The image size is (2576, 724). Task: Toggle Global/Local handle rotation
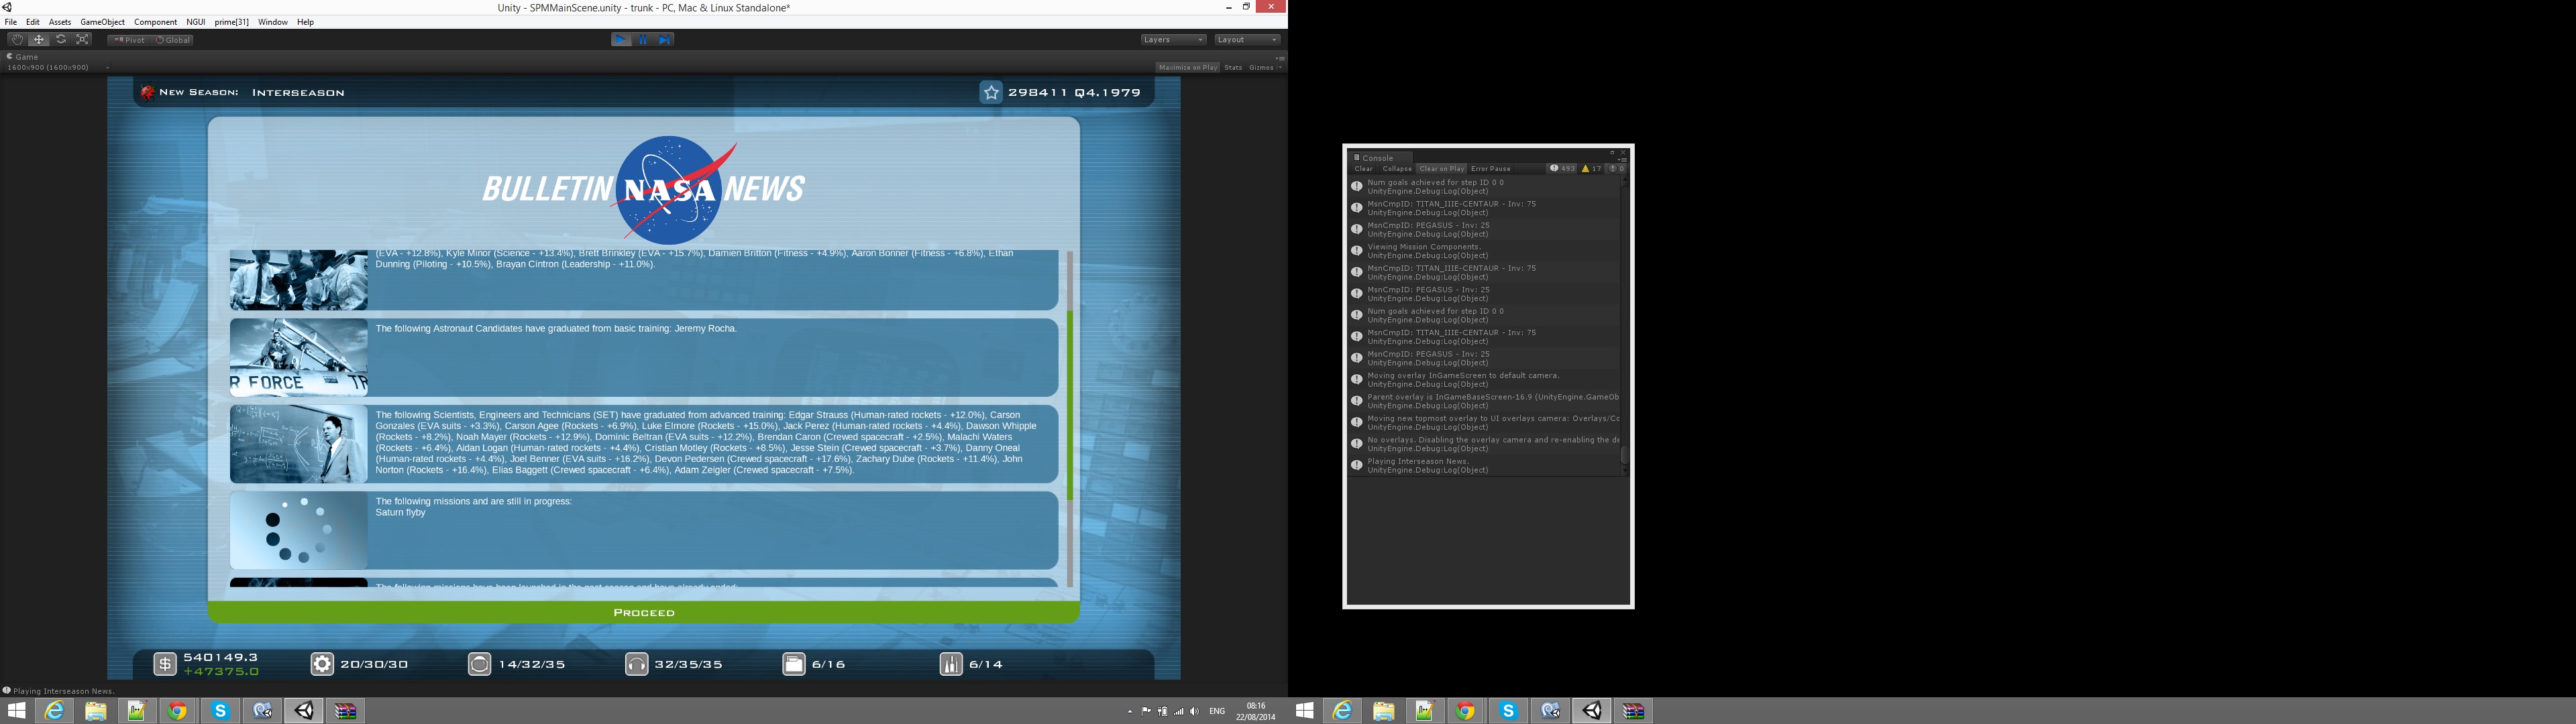[x=173, y=40]
